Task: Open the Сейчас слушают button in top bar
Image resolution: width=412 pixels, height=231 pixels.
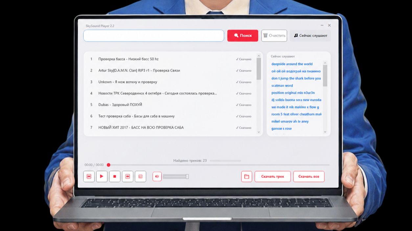Action: pos(310,36)
